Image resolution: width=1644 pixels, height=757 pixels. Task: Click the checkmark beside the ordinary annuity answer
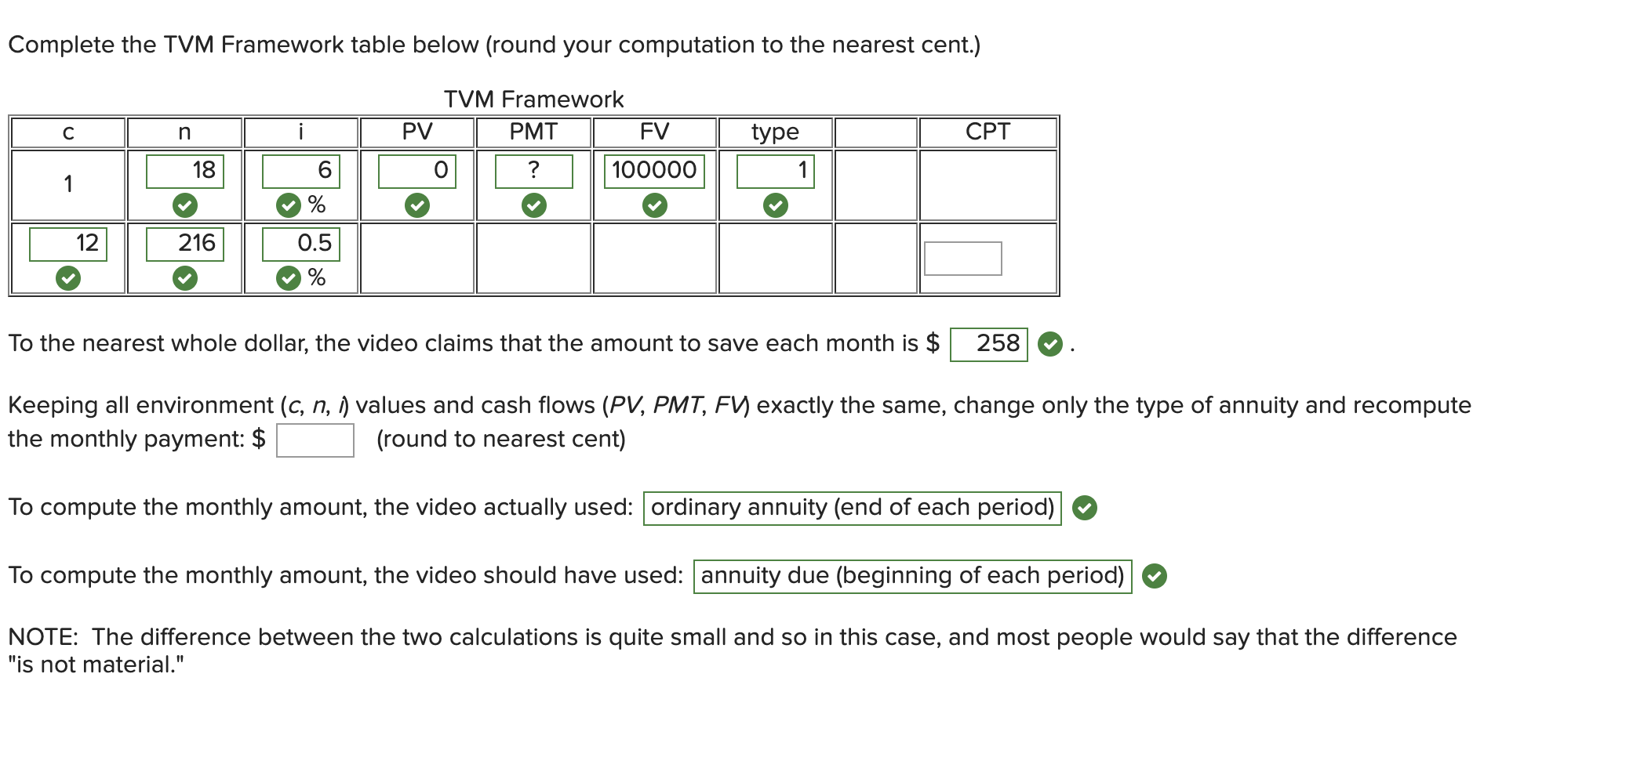1085,509
